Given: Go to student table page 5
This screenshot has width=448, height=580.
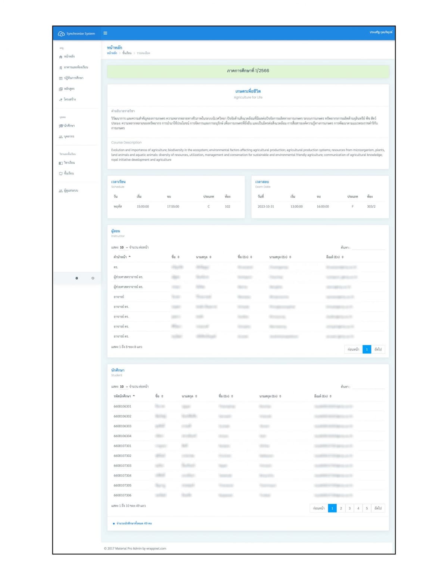Looking at the screenshot, I should (x=367, y=508).
